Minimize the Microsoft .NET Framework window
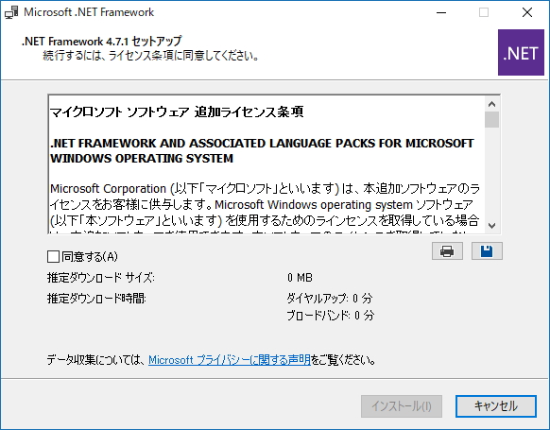The width and height of the screenshot is (550, 430). point(441,12)
